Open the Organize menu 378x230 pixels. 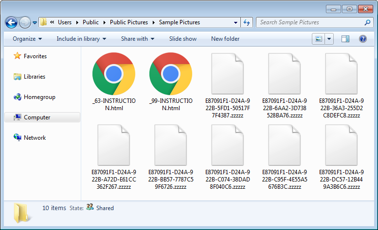[x=27, y=39]
